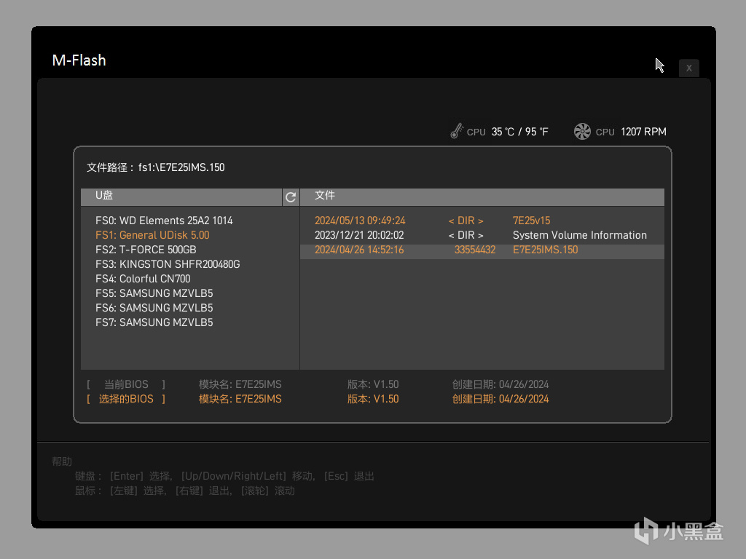Viewport: 746px width, 559px height.
Task: Select FS3: KINGSTON SHFR200480G drive
Action: pyautogui.click(x=168, y=264)
